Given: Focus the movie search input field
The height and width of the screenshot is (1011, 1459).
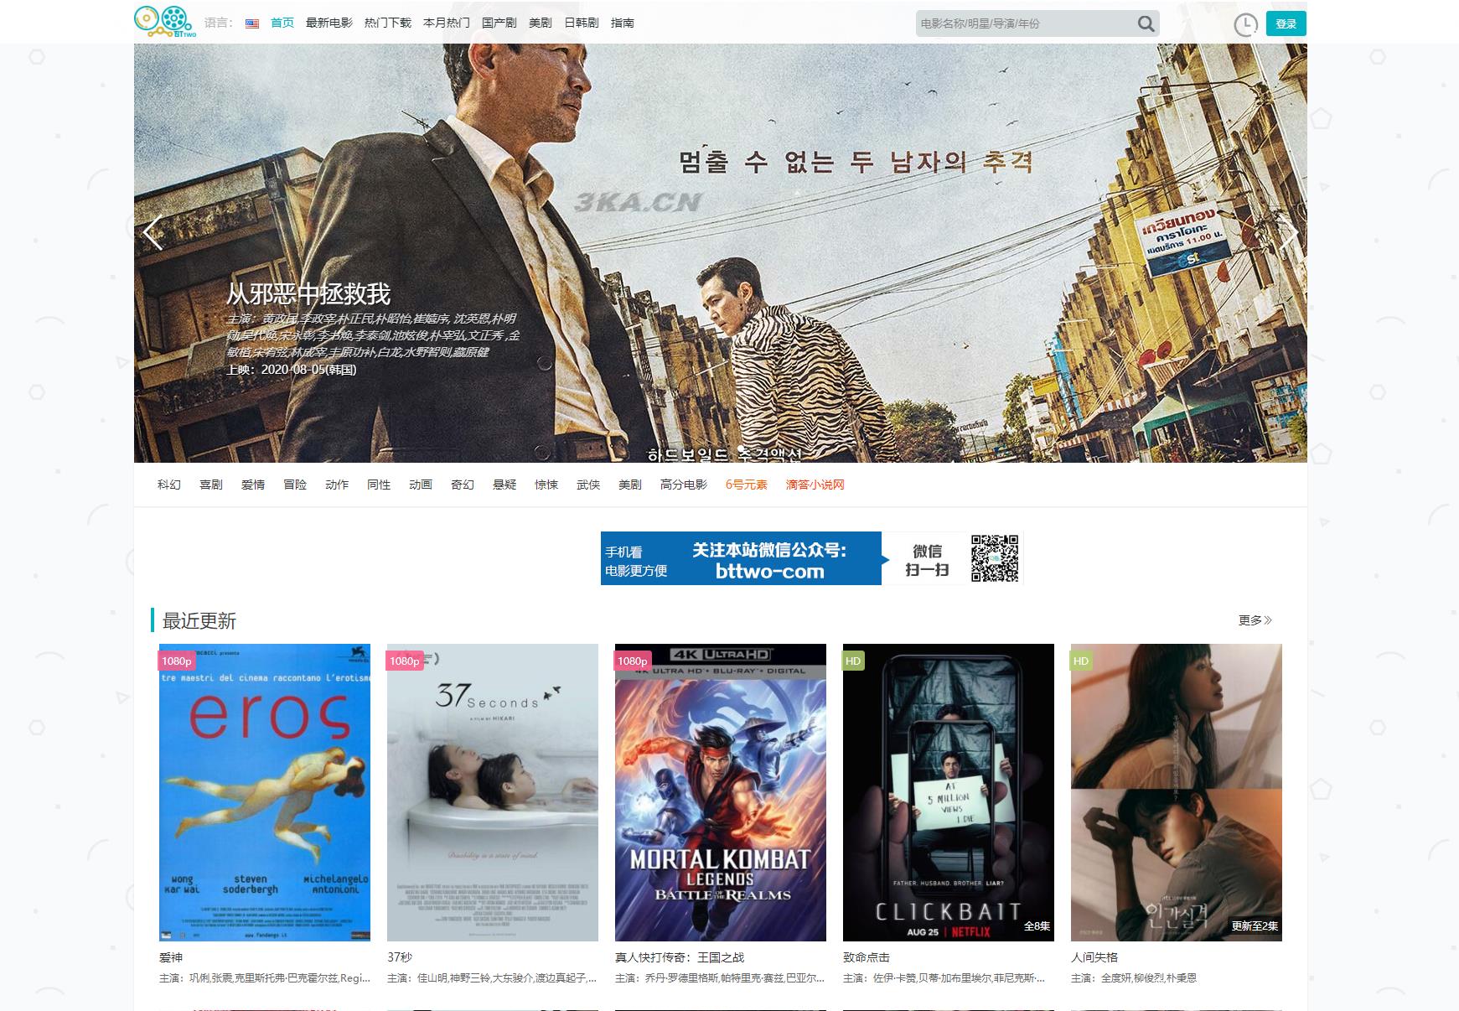Looking at the screenshot, I should click(x=1024, y=23).
